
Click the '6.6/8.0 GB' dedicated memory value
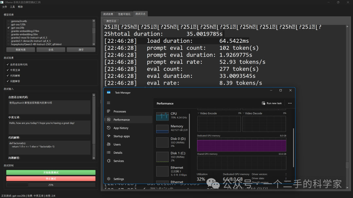(233, 179)
